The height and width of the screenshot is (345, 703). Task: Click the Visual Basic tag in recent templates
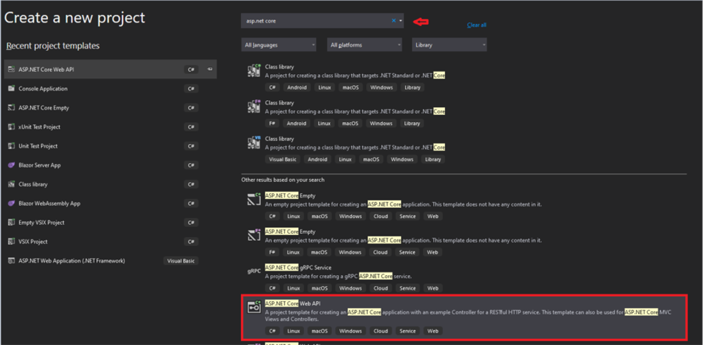181,261
